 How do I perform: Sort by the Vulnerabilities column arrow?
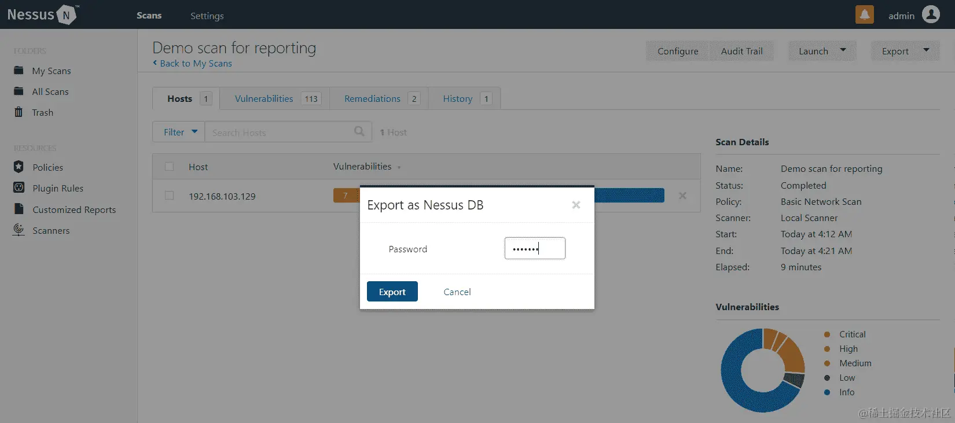tap(399, 168)
